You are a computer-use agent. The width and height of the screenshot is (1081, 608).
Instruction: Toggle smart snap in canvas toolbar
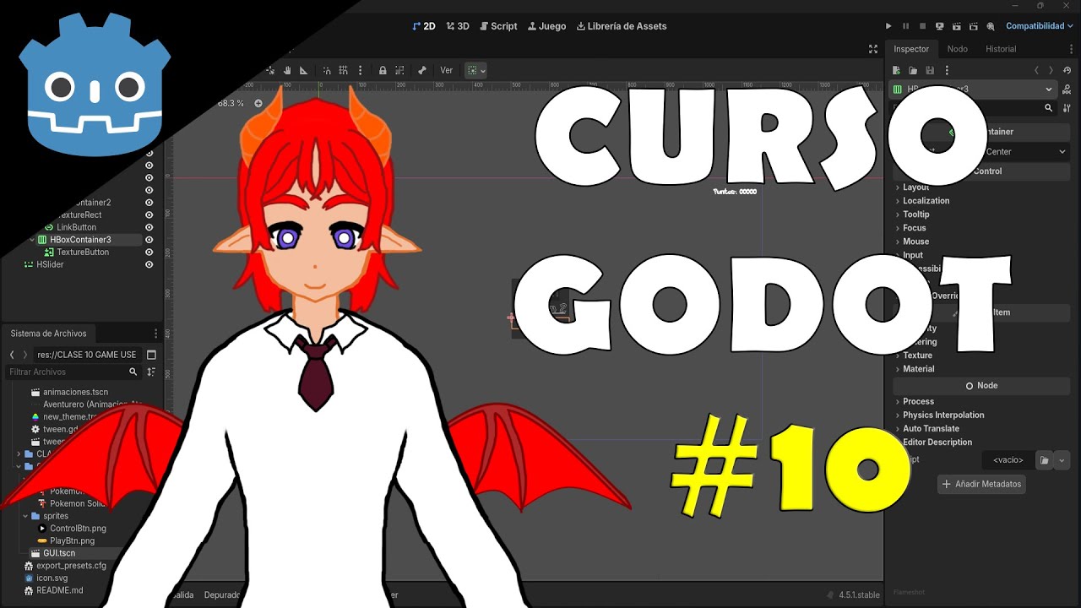[x=326, y=70]
